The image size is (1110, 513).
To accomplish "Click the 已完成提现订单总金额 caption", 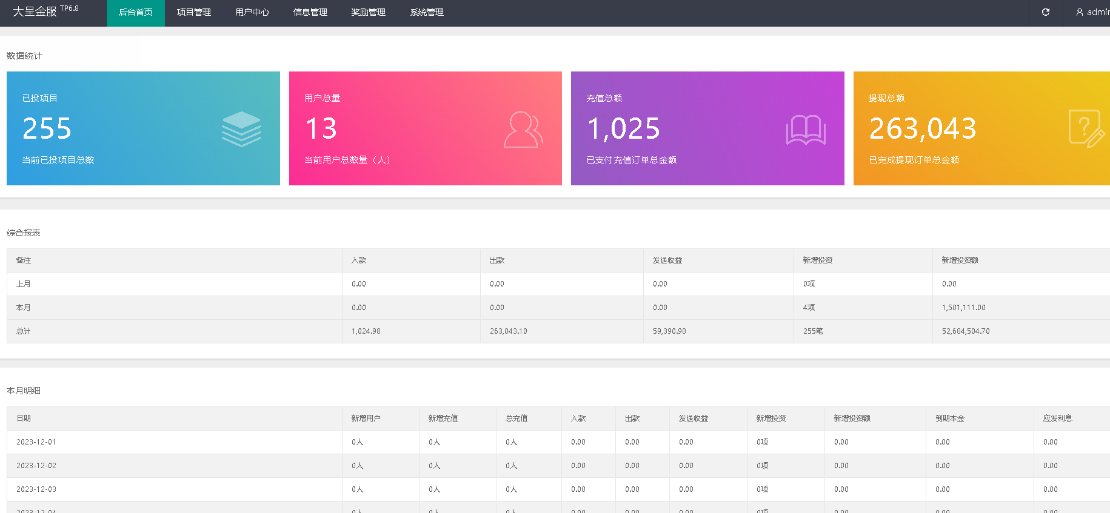I will tap(914, 160).
